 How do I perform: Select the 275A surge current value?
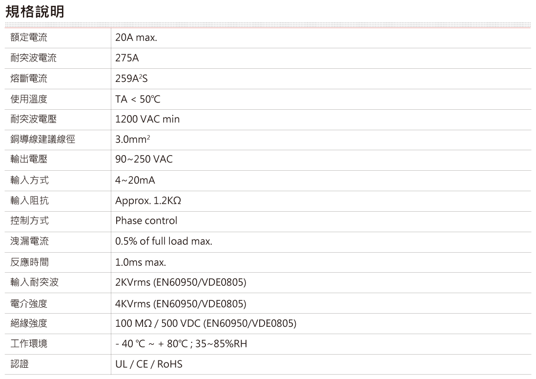coord(127,58)
